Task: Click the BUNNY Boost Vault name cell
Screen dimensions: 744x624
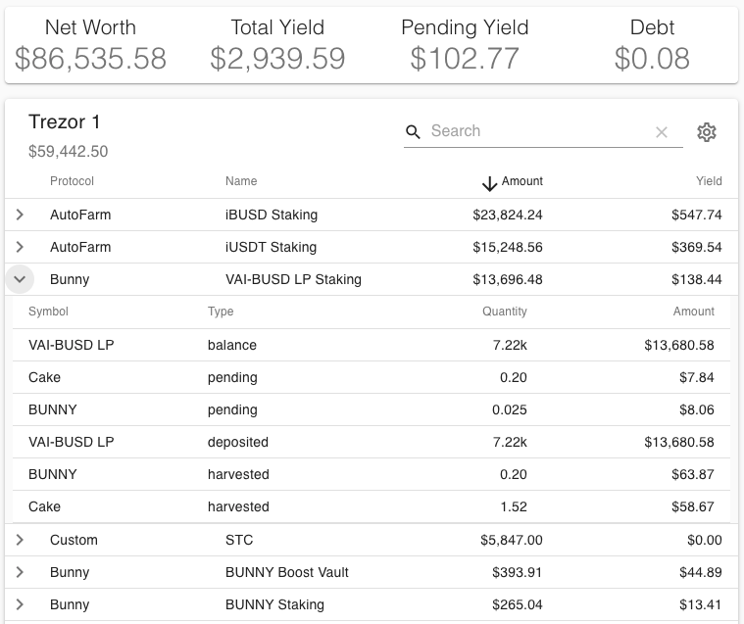Action: pos(286,572)
